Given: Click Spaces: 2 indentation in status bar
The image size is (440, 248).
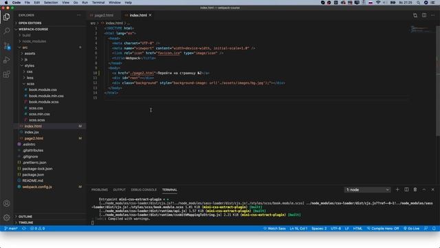Looking at the screenshot, I should [319, 229].
